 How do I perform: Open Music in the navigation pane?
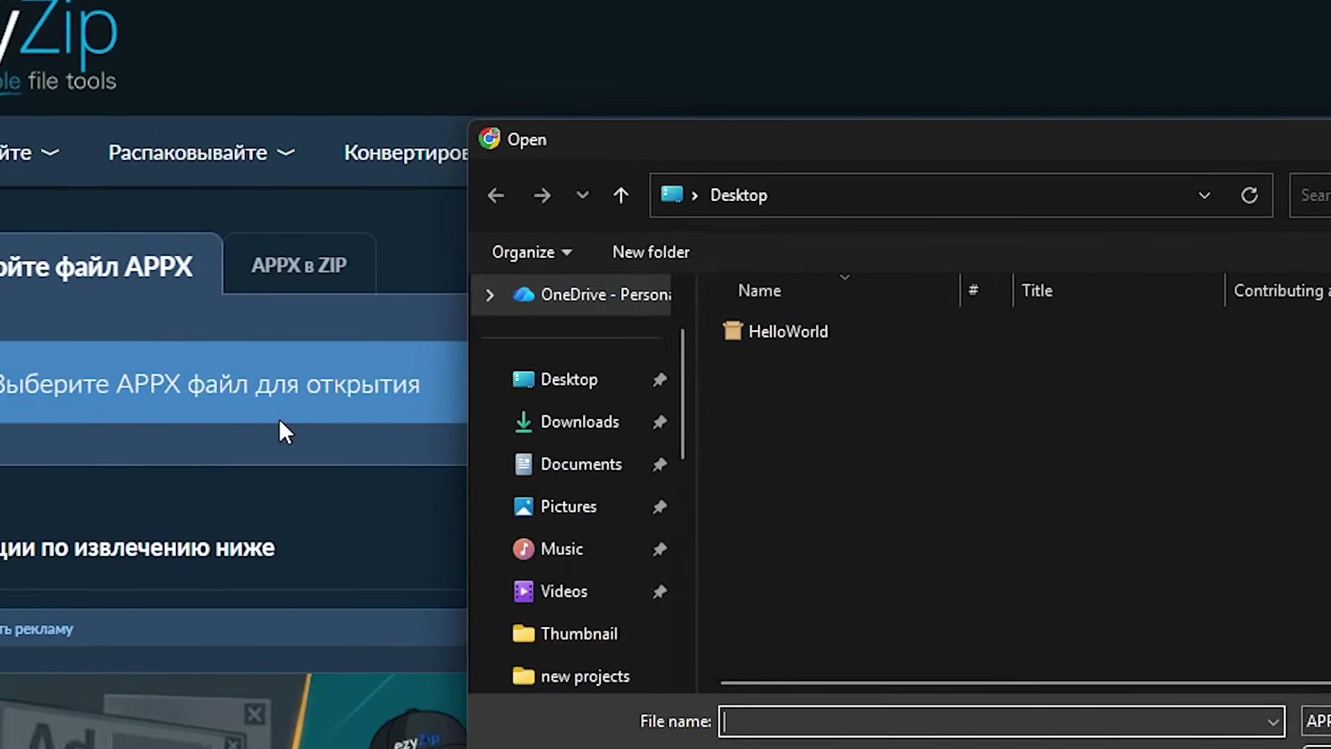click(562, 549)
